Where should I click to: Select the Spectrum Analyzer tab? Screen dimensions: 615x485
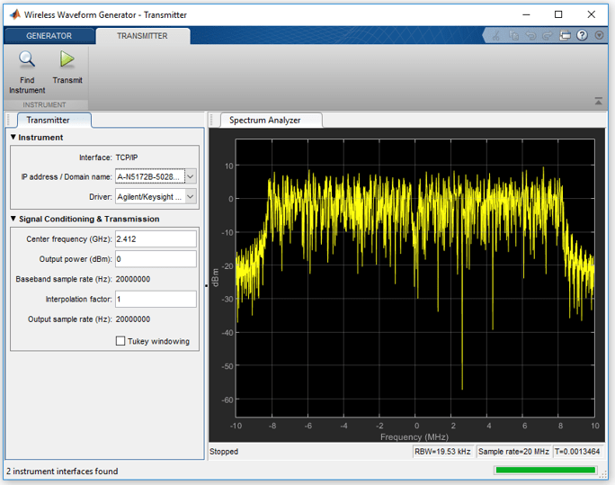(264, 120)
